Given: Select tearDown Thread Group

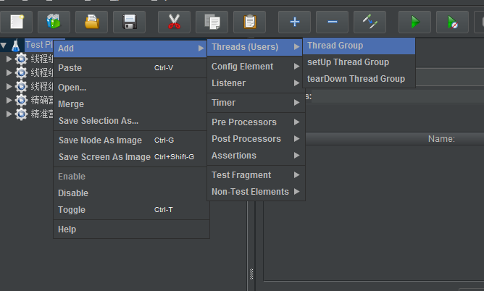Looking at the screenshot, I should tap(359, 79).
